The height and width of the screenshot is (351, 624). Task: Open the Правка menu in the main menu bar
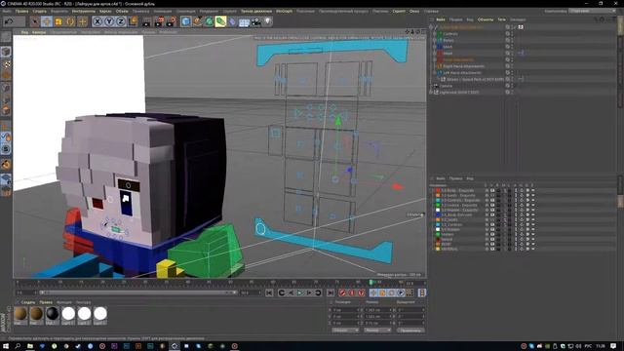(x=21, y=11)
